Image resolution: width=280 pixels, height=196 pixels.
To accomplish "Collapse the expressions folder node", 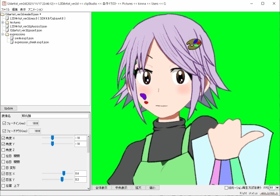I will tap(2, 34).
